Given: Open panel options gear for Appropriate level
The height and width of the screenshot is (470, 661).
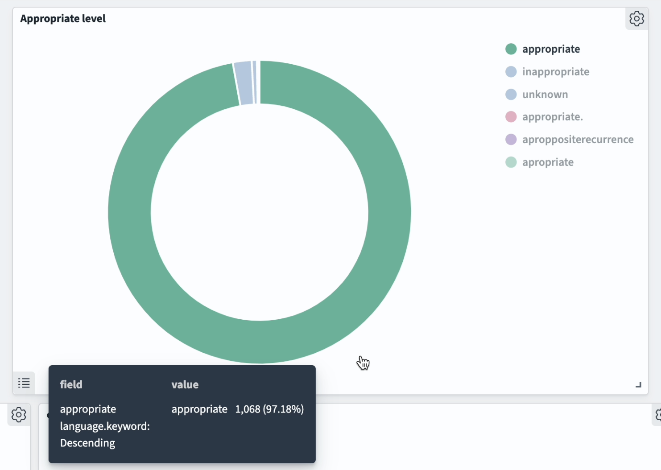Looking at the screenshot, I should [636, 19].
